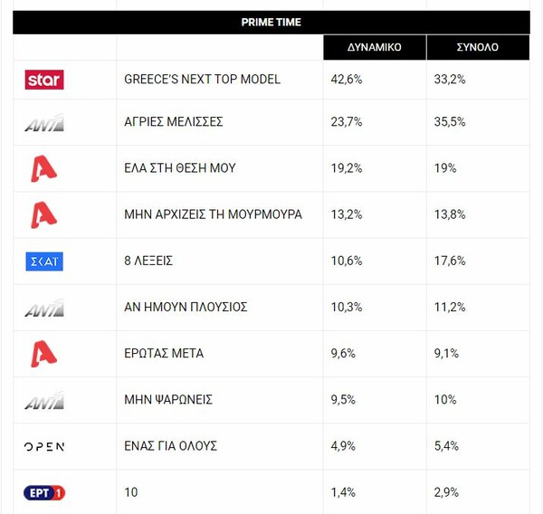The height and width of the screenshot is (514, 543).
Task: Select the GREECE'S NEXT TOP MODEL title
Action: 202,80
